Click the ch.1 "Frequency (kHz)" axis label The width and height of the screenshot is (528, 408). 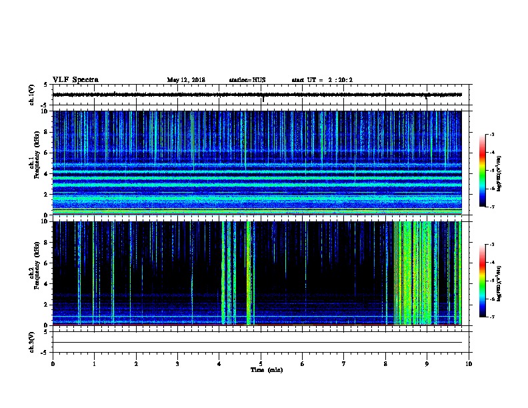[37, 155]
